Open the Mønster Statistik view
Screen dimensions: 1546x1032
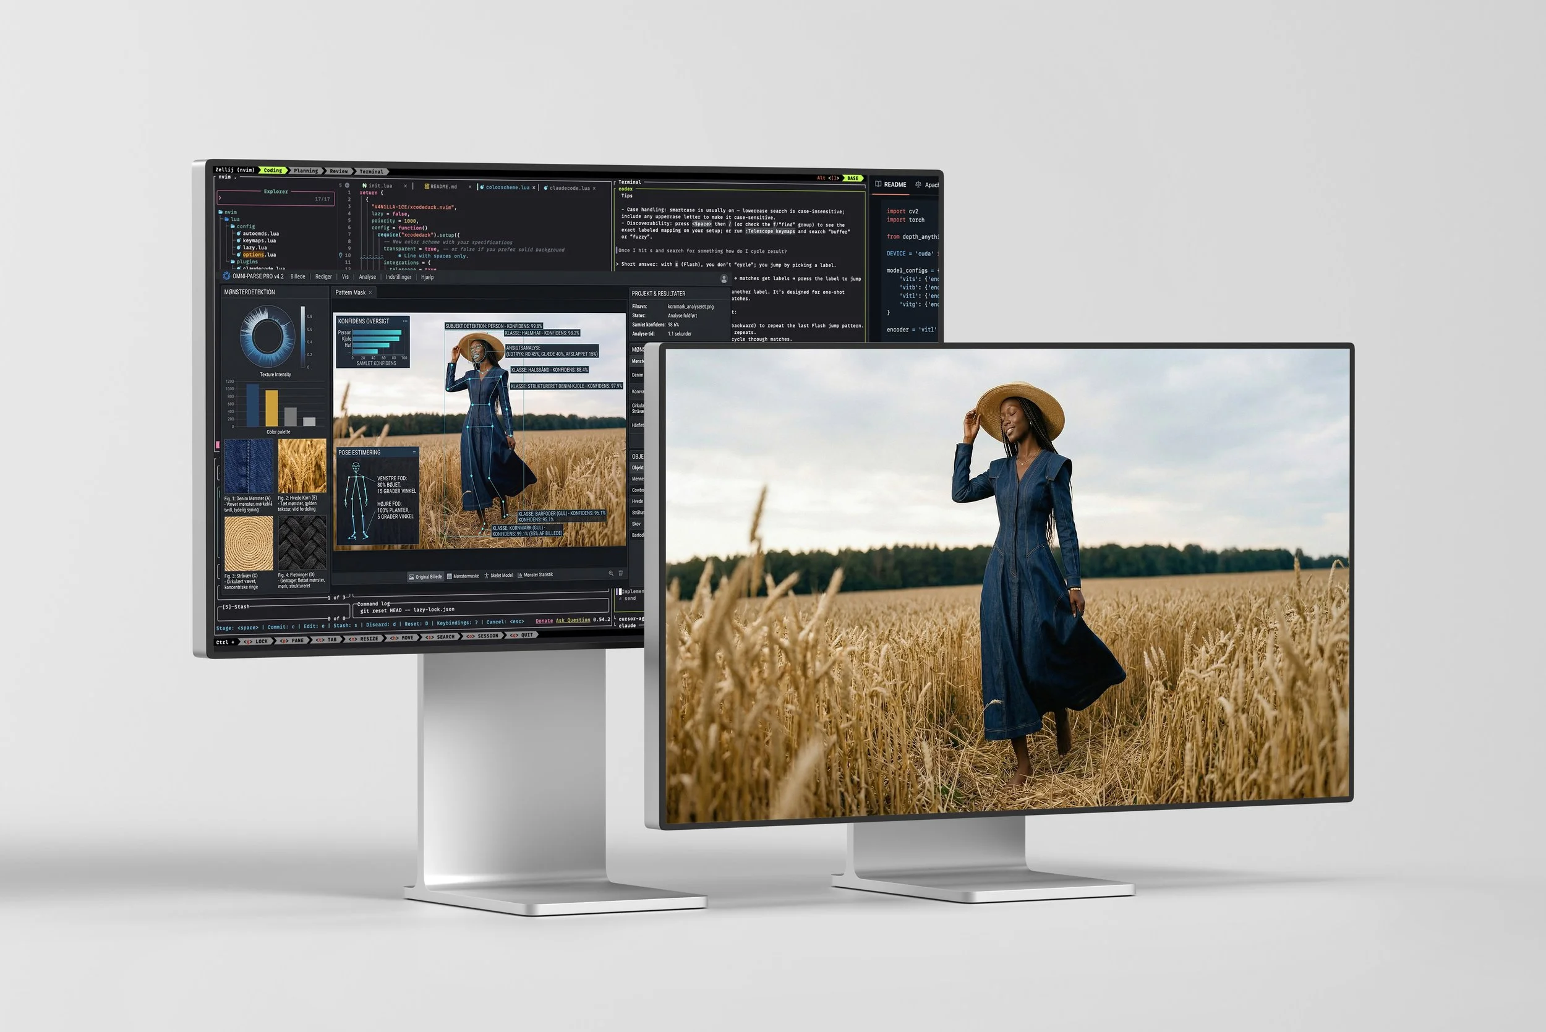click(x=535, y=574)
